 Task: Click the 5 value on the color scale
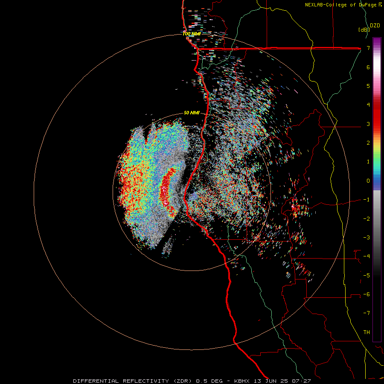click(368, 86)
